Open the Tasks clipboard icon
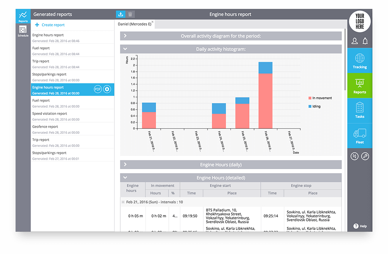The width and height of the screenshot is (388, 254). 360,107
